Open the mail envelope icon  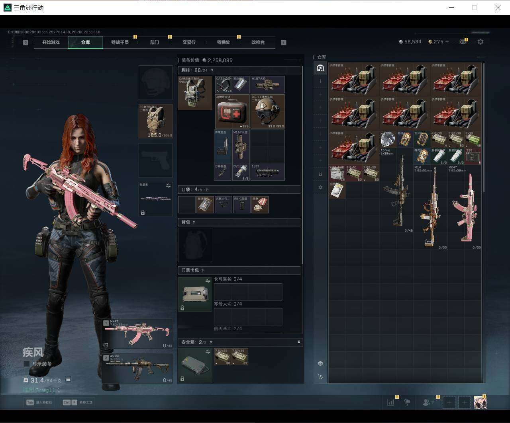[x=463, y=41]
